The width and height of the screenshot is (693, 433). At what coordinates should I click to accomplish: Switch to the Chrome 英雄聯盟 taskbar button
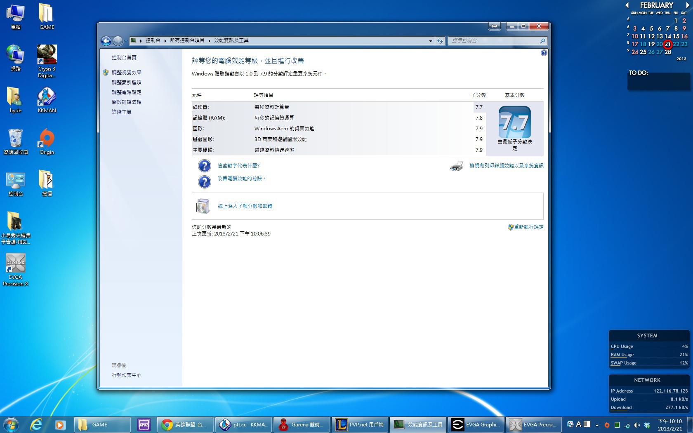click(186, 424)
